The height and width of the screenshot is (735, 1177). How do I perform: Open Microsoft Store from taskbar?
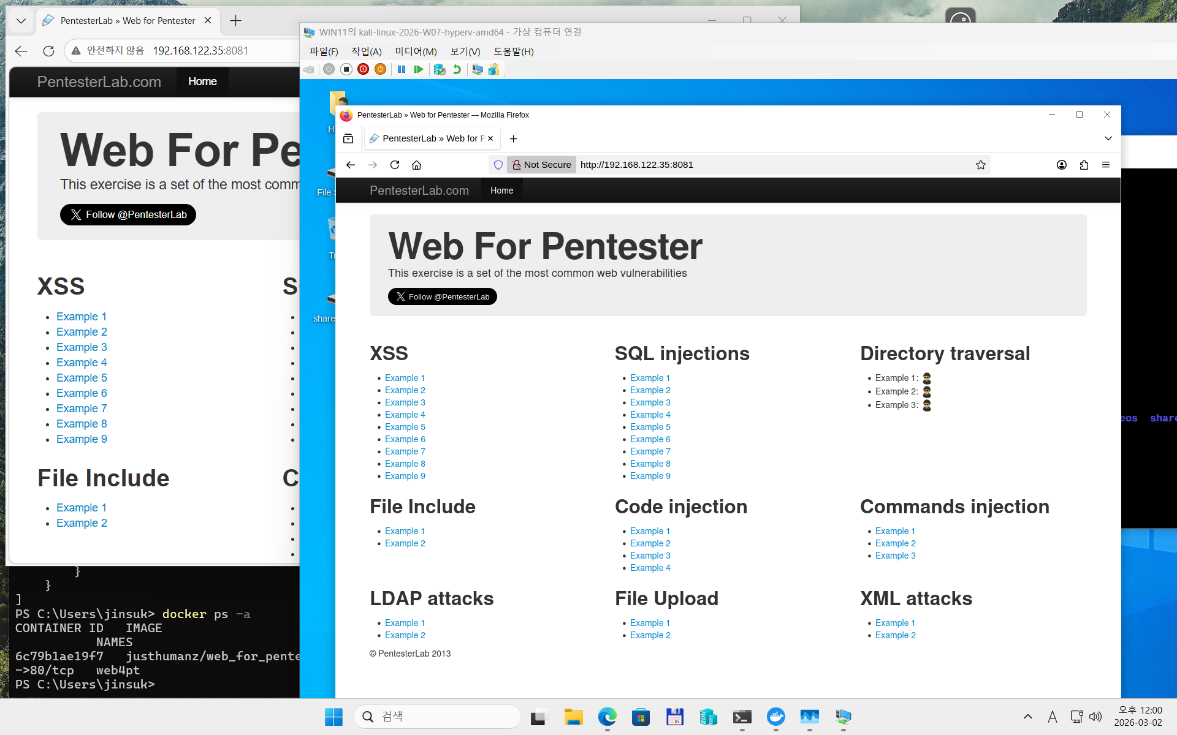[x=641, y=717]
